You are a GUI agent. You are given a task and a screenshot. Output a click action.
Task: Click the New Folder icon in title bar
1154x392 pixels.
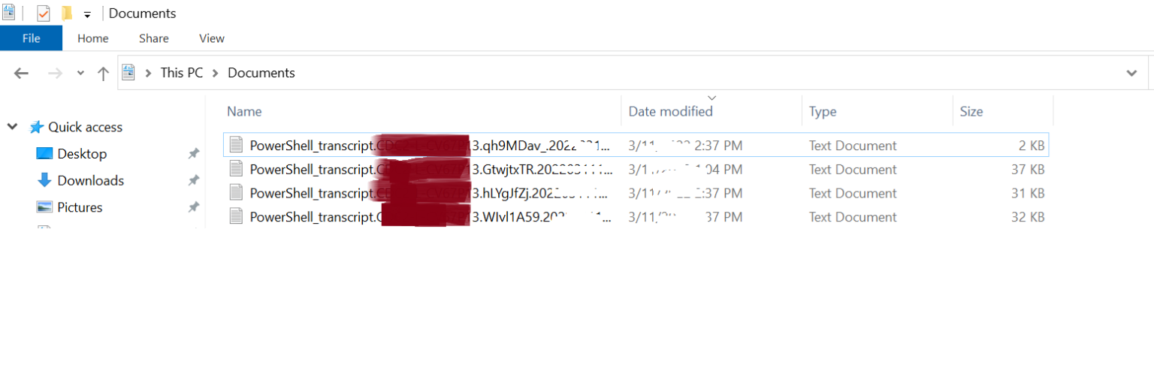pos(67,13)
